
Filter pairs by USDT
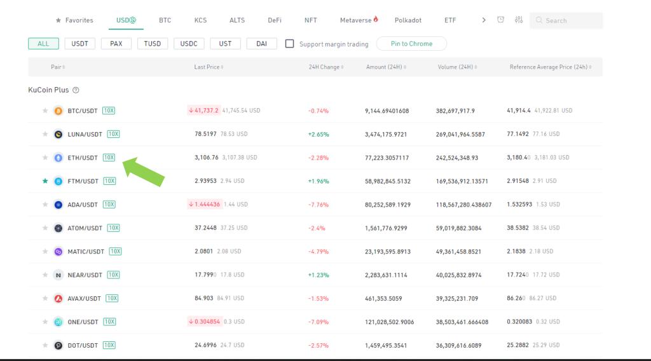(x=79, y=44)
